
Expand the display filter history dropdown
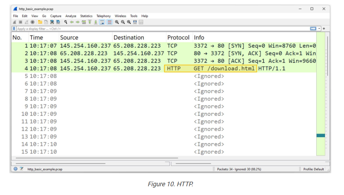click(x=319, y=29)
